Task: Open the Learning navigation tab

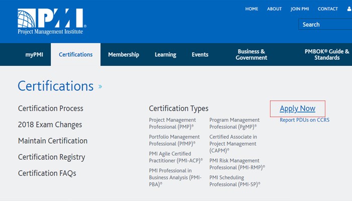Action: [x=165, y=54]
